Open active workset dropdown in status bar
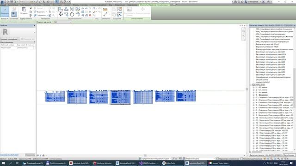The height and width of the screenshot is (166, 296). click(170, 159)
